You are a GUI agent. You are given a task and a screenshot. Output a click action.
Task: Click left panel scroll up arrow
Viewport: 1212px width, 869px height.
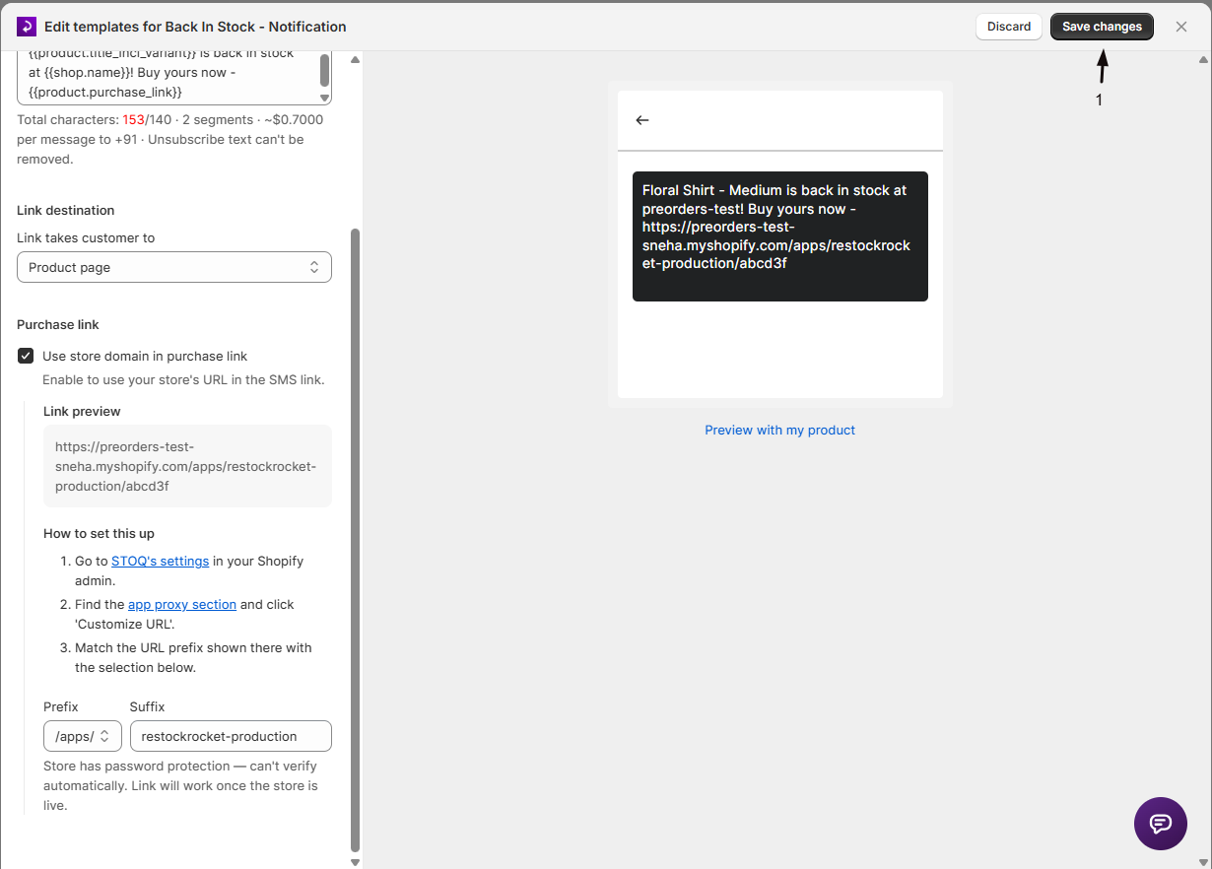click(x=356, y=60)
